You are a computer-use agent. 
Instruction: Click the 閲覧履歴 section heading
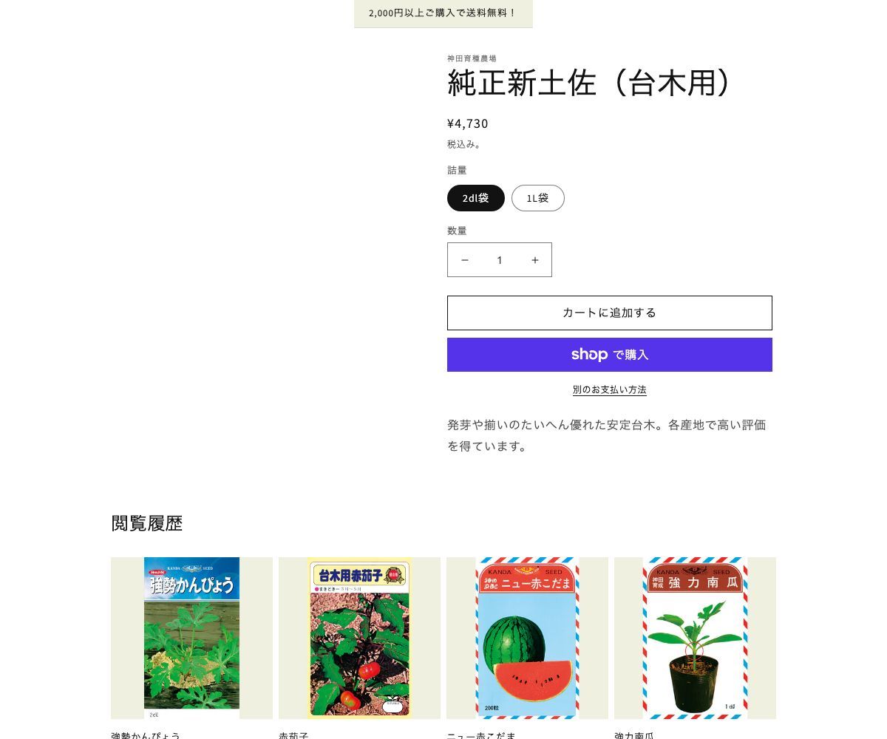[x=147, y=523]
